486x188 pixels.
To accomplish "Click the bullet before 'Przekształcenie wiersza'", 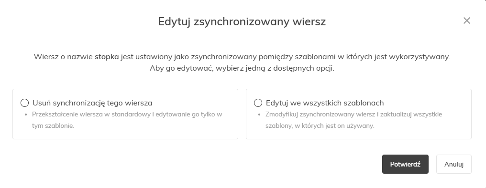I will (26, 115).
